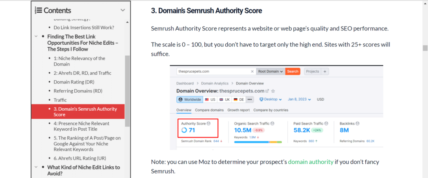Click info icon next to Paid Search Traffic
Screen dimensions: 428x178
pos(326,123)
